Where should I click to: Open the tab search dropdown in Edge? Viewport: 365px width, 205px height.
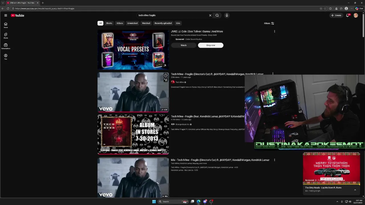point(3,3)
